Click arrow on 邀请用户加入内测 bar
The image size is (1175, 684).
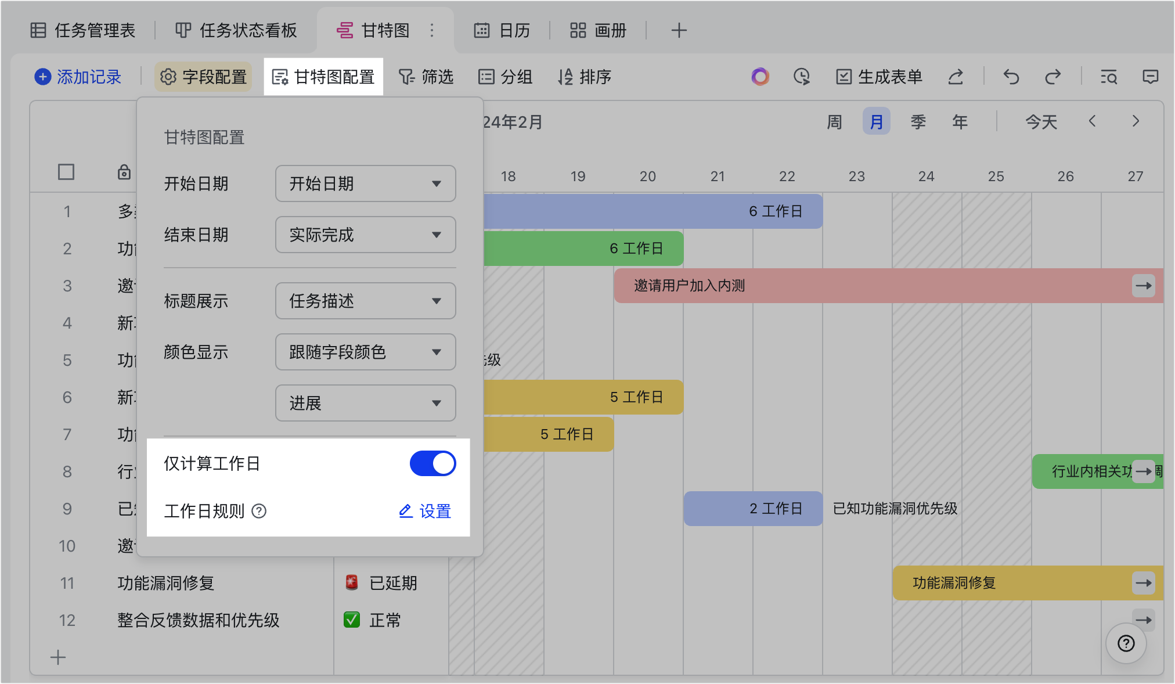tap(1144, 286)
